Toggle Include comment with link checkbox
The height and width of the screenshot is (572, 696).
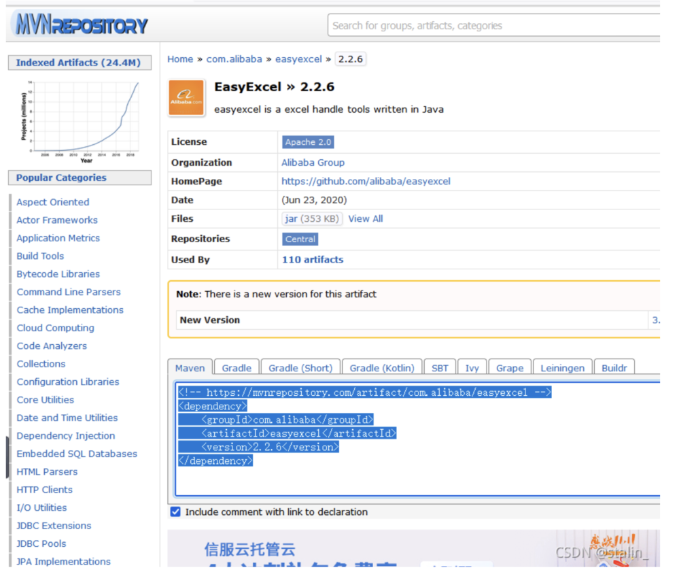click(175, 511)
